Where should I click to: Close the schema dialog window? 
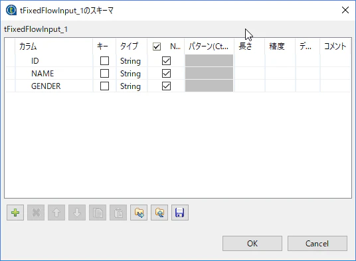click(345, 10)
